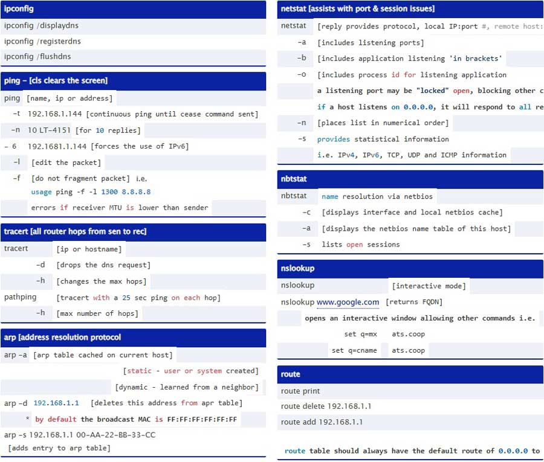Select the nbtstat section header
Viewport: 544px width, 462px height.
click(x=410, y=179)
